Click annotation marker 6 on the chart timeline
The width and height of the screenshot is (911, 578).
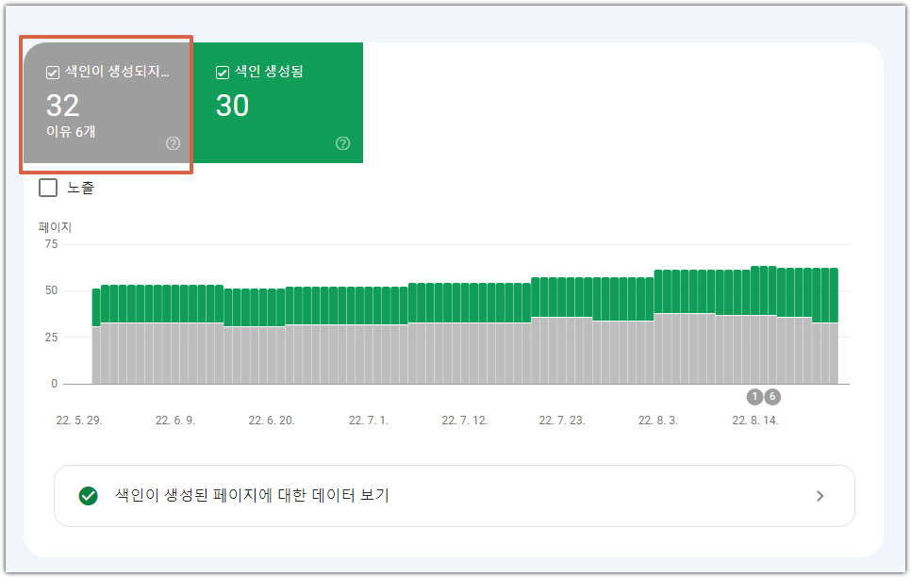[x=772, y=397]
